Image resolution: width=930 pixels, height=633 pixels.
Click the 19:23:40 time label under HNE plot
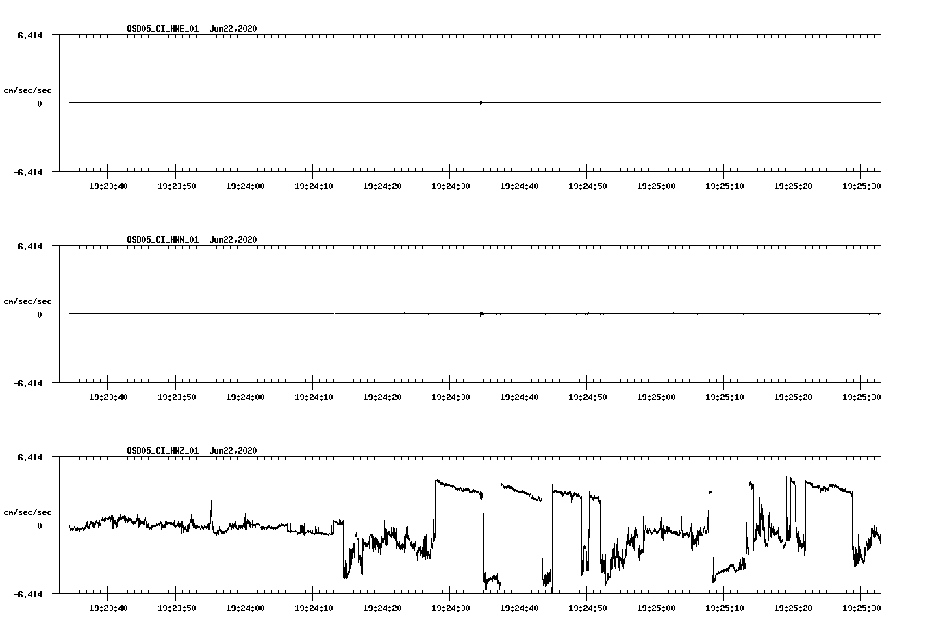(108, 186)
